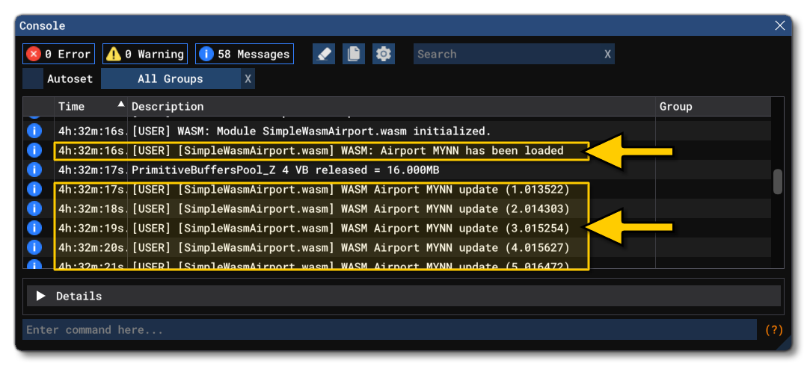Click info icon beside PrimitiveBuffersPool_Z row

(34, 170)
